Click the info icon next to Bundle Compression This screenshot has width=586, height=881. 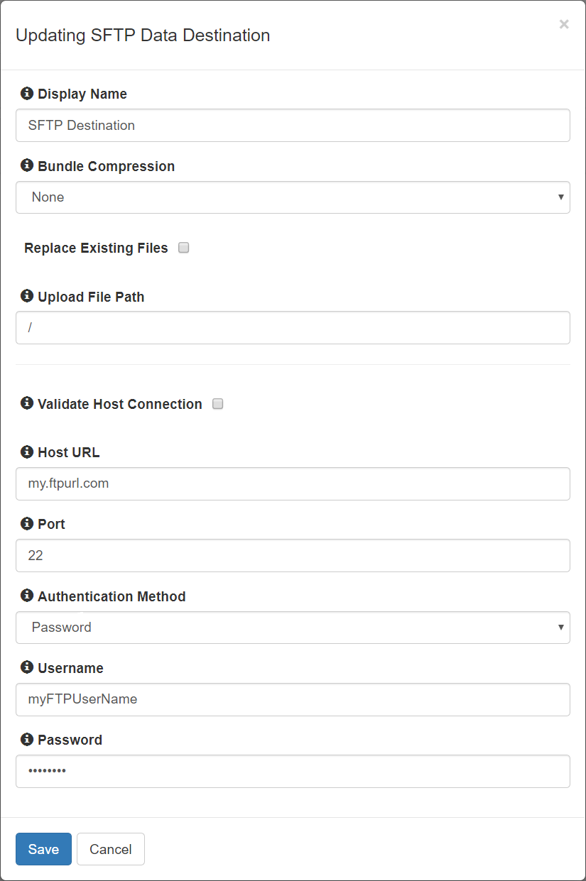coord(27,165)
